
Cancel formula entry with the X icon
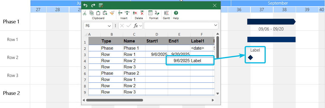click(122, 26)
